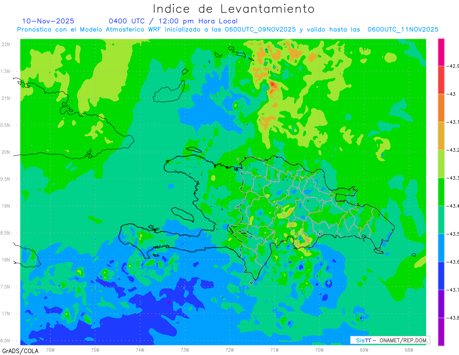
Task: Click the "76W" longitude label
Action: [x=50, y=350]
